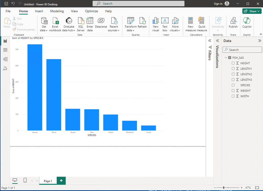Viewport: 263px width, 191px height.
Task: Switch to the Insert ribbon tab
Action: click(x=39, y=11)
